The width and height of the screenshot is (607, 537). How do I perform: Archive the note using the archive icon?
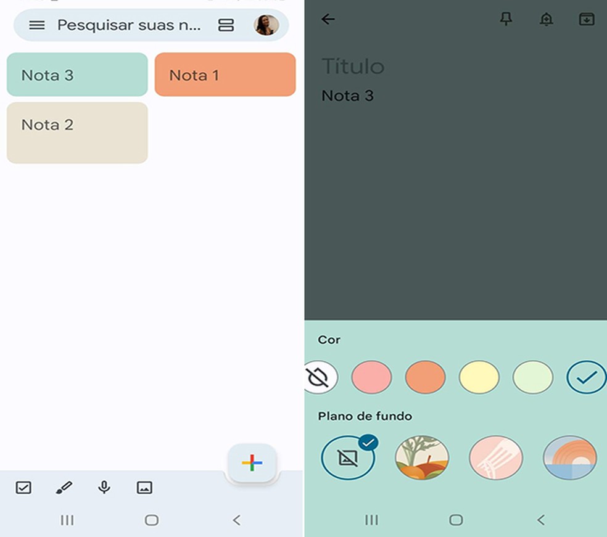[x=587, y=19]
